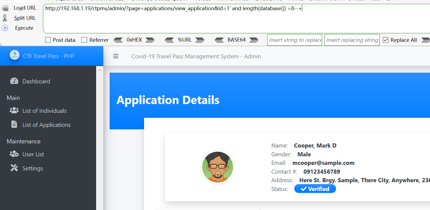
Task: Click left arrow beside 0xHEX to decode
Action: [x=118, y=40]
